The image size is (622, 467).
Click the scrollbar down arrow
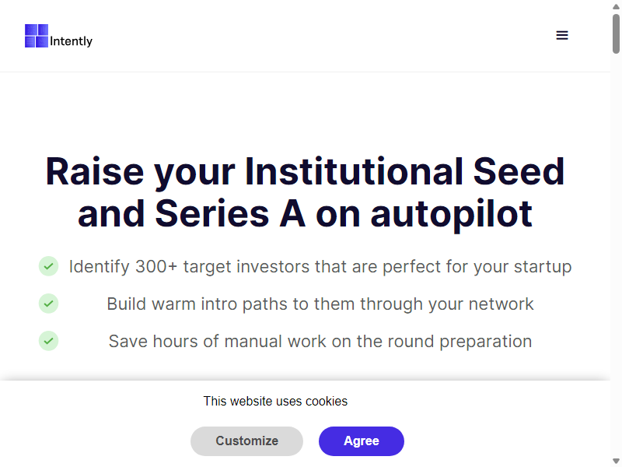(616, 461)
